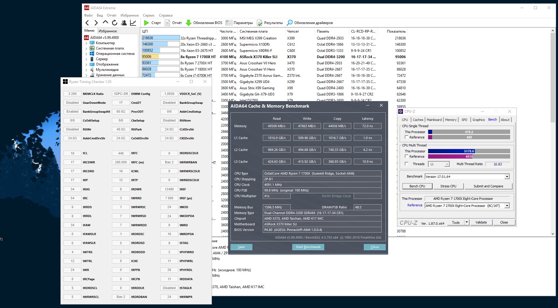Click the Показатель column header
This screenshot has height=308, width=558.
pos(396,31)
